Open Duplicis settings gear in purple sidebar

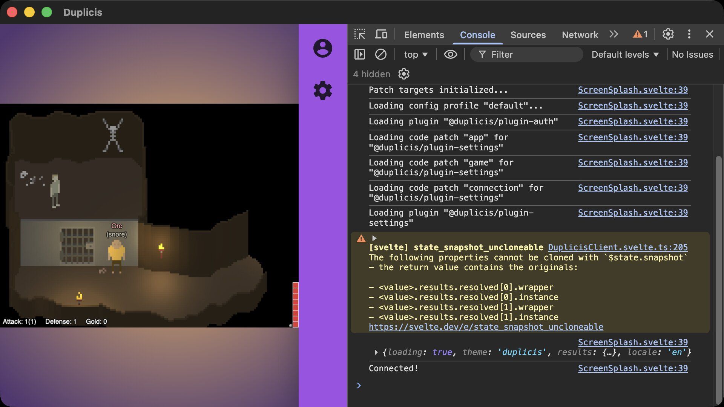(322, 90)
